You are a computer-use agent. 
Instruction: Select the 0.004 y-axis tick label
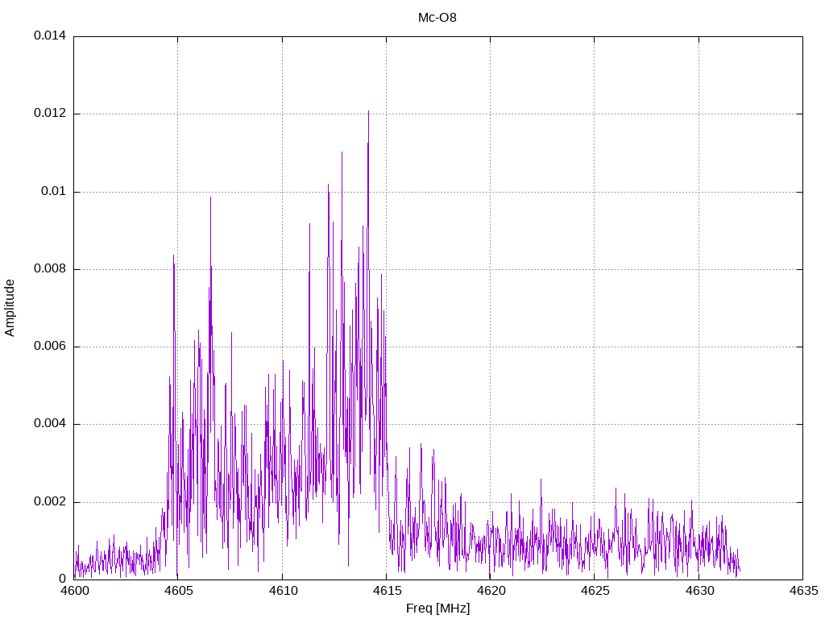49,424
